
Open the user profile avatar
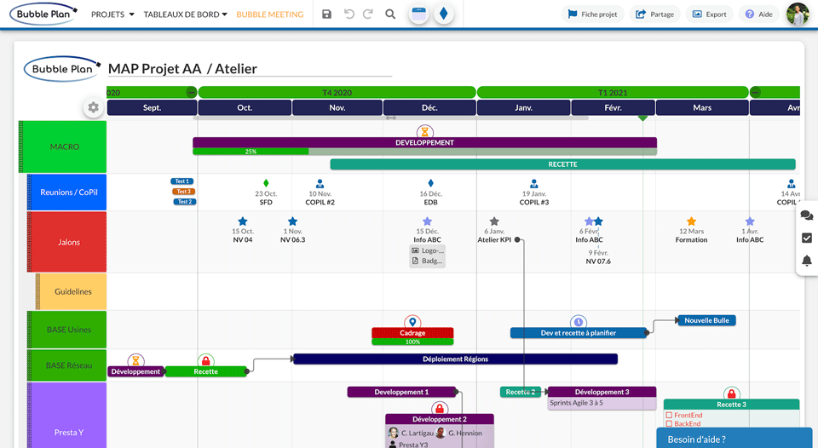pos(798,14)
